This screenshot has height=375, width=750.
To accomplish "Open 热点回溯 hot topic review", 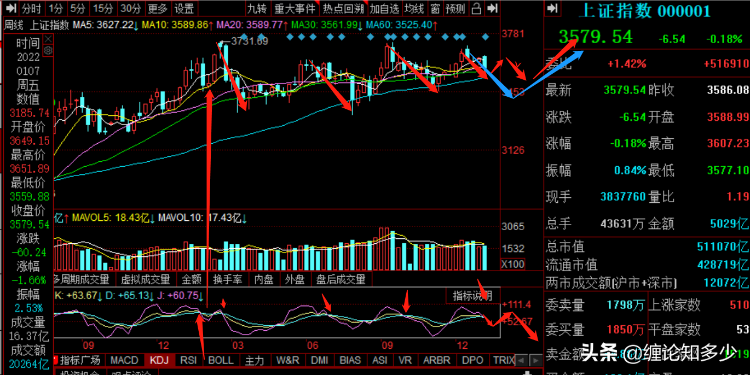I will [343, 8].
